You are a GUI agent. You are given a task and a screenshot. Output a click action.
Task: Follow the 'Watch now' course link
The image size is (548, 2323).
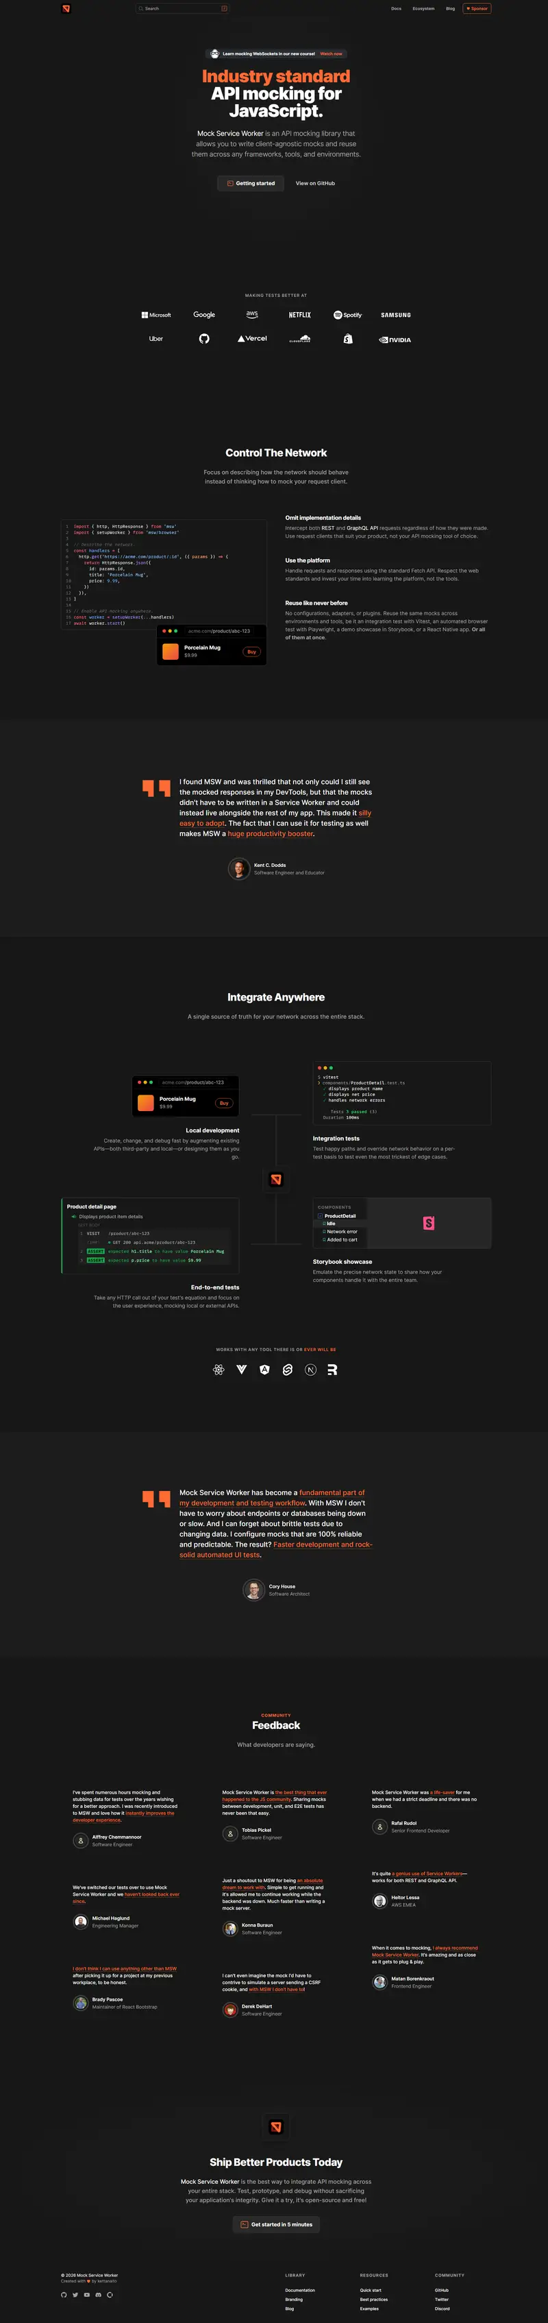point(331,53)
